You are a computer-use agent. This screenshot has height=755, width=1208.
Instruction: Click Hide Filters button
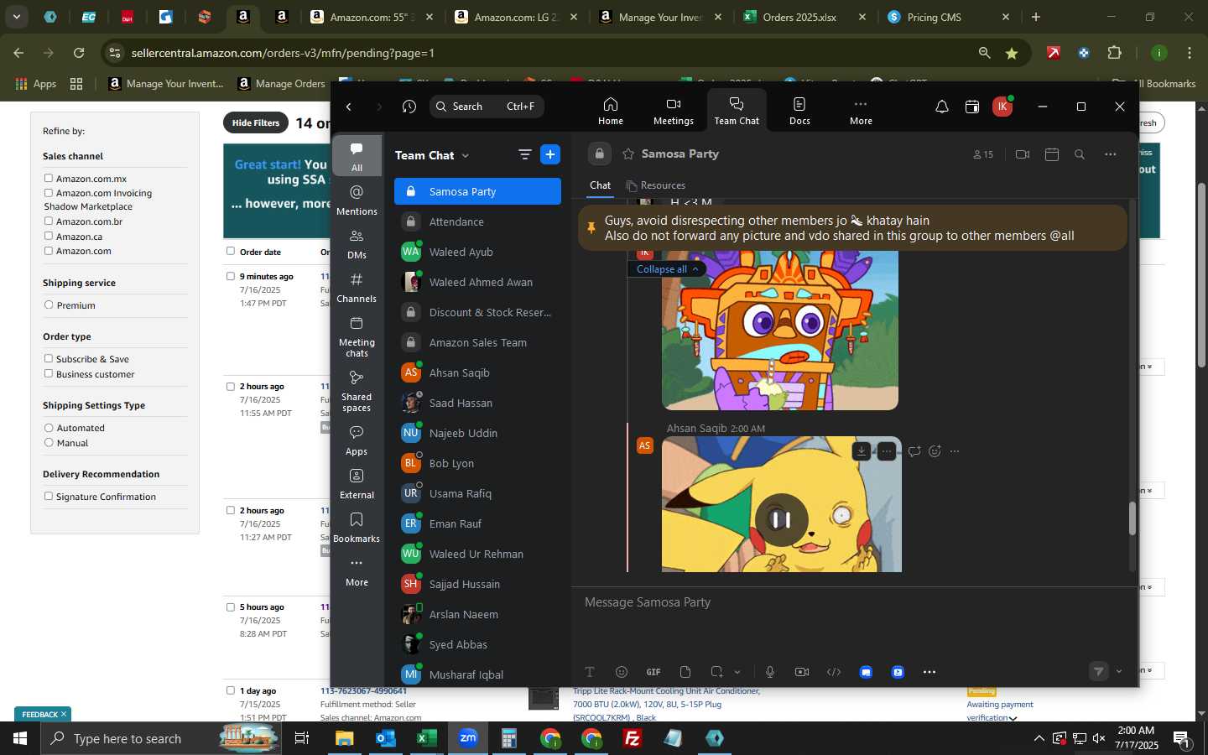point(256,122)
